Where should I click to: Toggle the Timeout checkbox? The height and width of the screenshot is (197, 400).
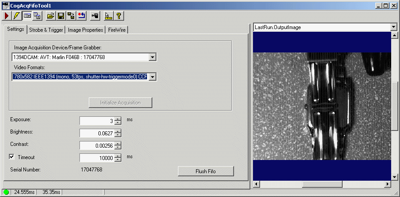(12, 157)
